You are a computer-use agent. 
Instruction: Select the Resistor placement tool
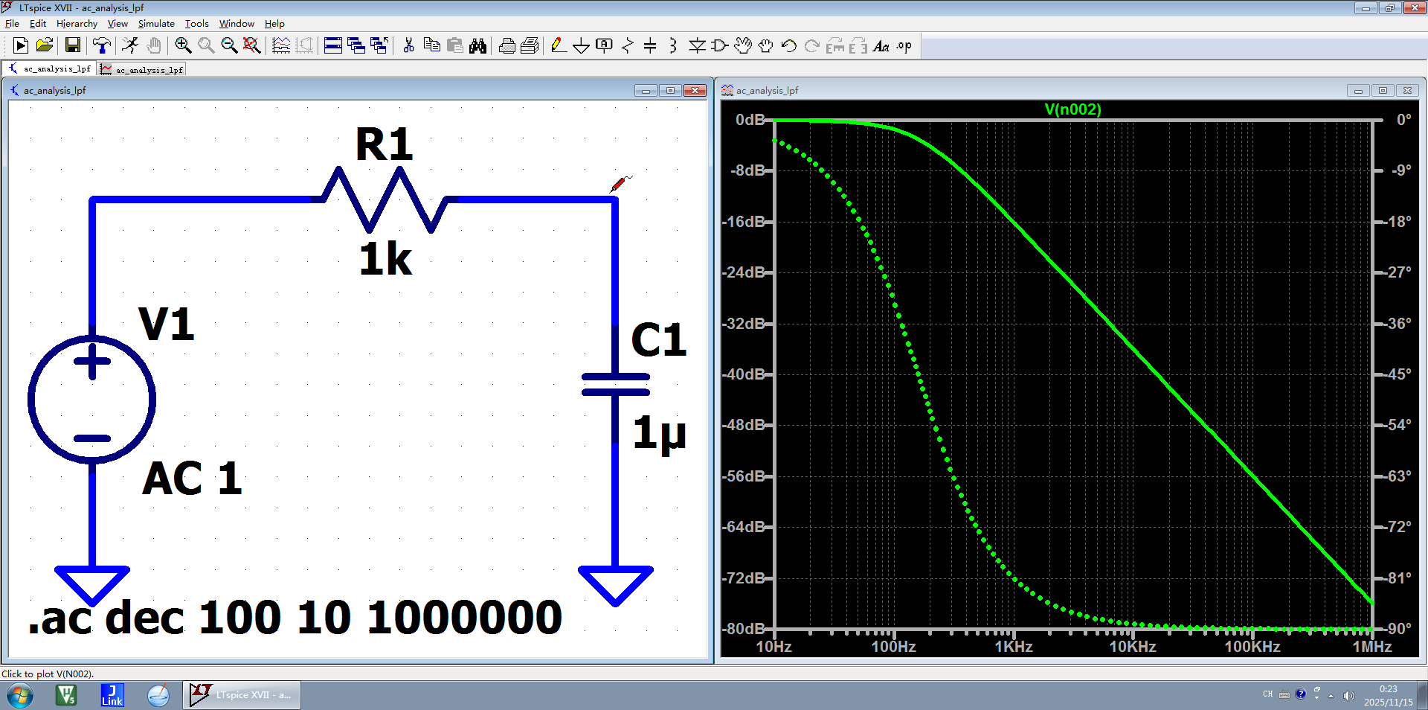(627, 46)
